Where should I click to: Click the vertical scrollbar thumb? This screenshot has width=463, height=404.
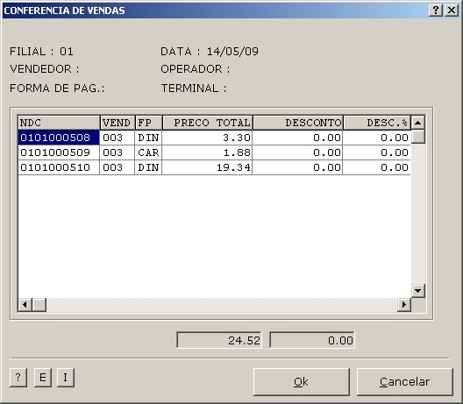pyautogui.click(x=417, y=137)
